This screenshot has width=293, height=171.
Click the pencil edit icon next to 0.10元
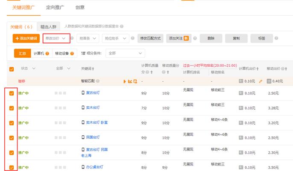261,81
